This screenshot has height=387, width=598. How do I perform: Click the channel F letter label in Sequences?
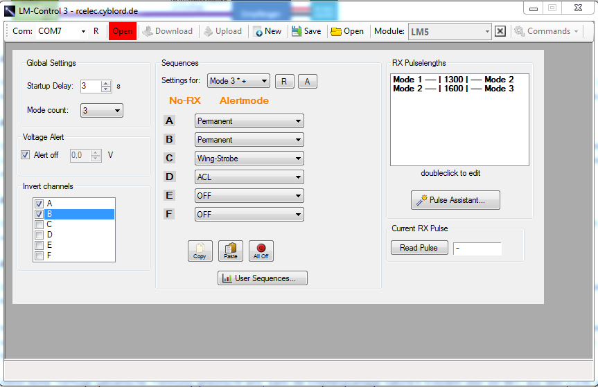click(169, 214)
